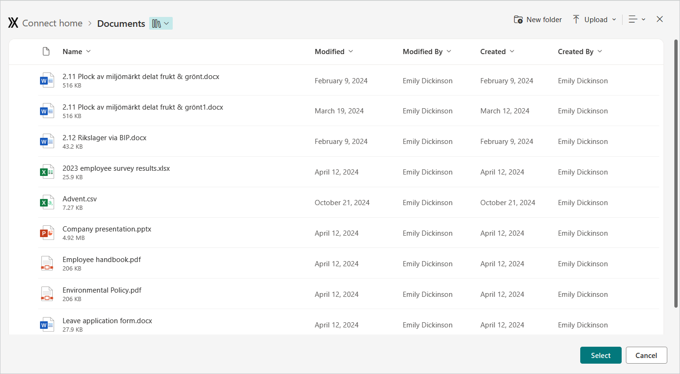Close the file picker dialog
Image resolution: width=680 pixels, height=374 pixels.
click(660, 19)
